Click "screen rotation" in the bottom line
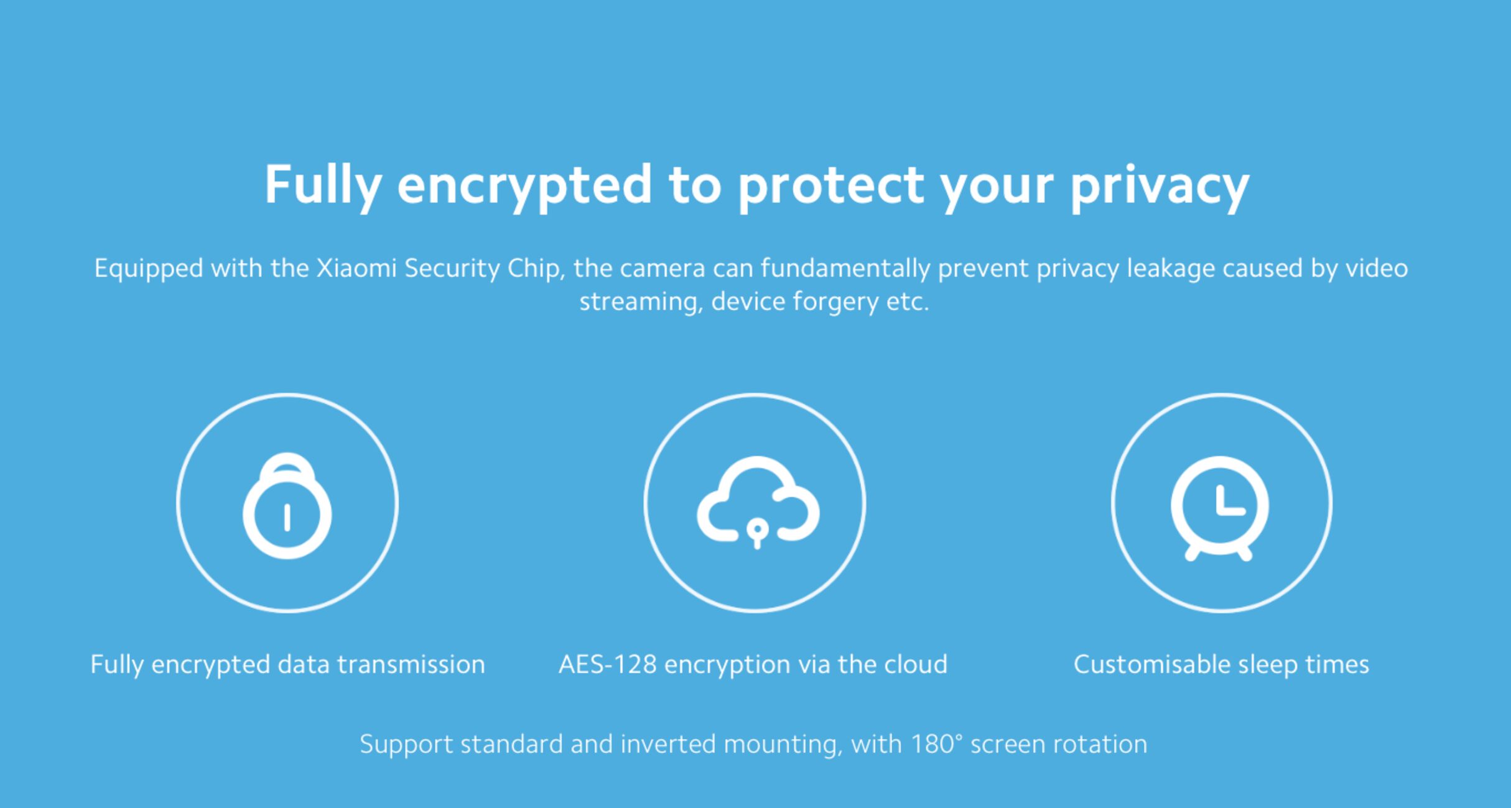This screenshot has width=1511, height=808. coord(1059,744)
